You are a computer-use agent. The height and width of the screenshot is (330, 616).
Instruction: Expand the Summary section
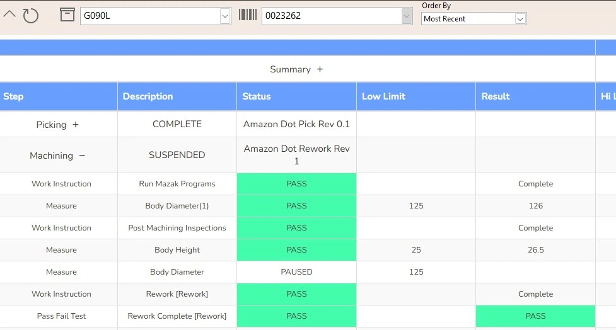pyautogui.click(x=320, y=69)
